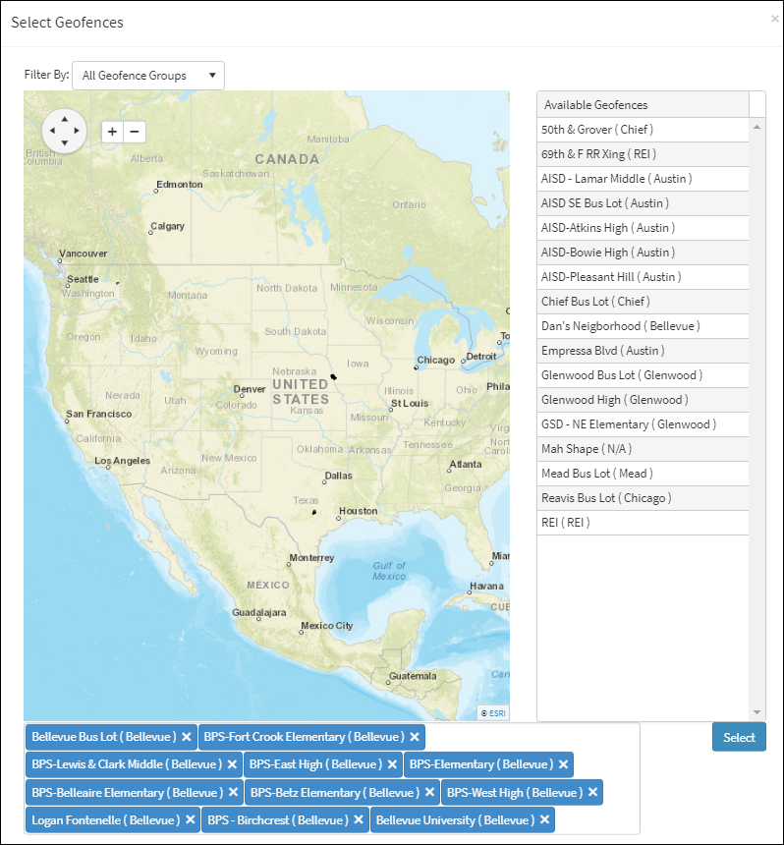Pan the map up with the top arrow
The height and width of the screenshot is (845, 784).
(x=65, y=119)
